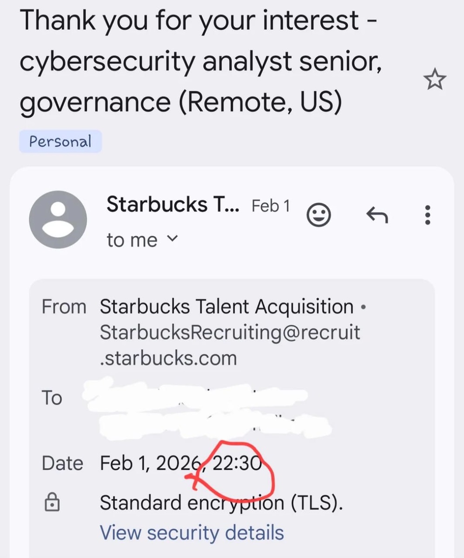Tap the "From" field label
Image resolution: width=464 pixels, height=558 pixels.
[64, 307]
